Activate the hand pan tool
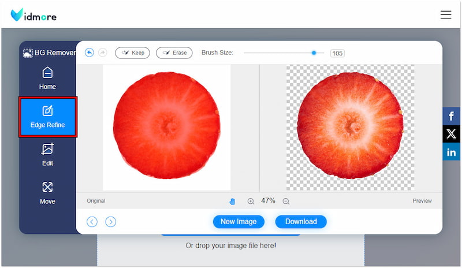Viewport: 462px width, 268px height. (x=232, y=201)
